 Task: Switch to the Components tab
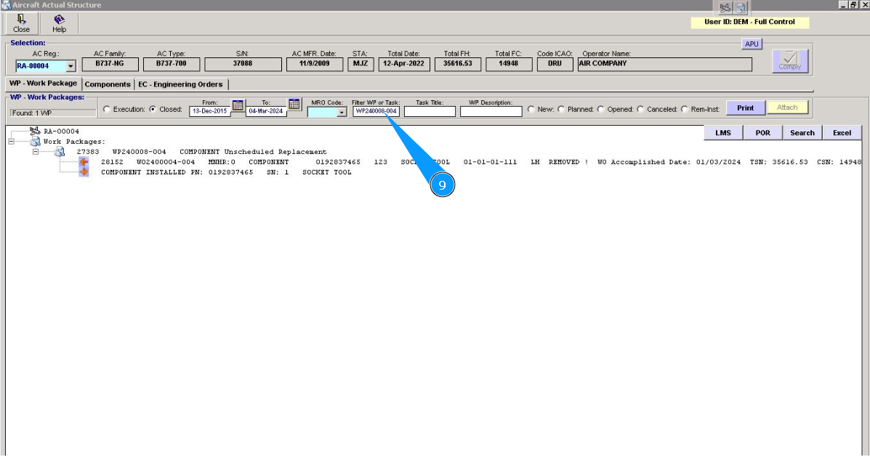click(x=108, y=84)
